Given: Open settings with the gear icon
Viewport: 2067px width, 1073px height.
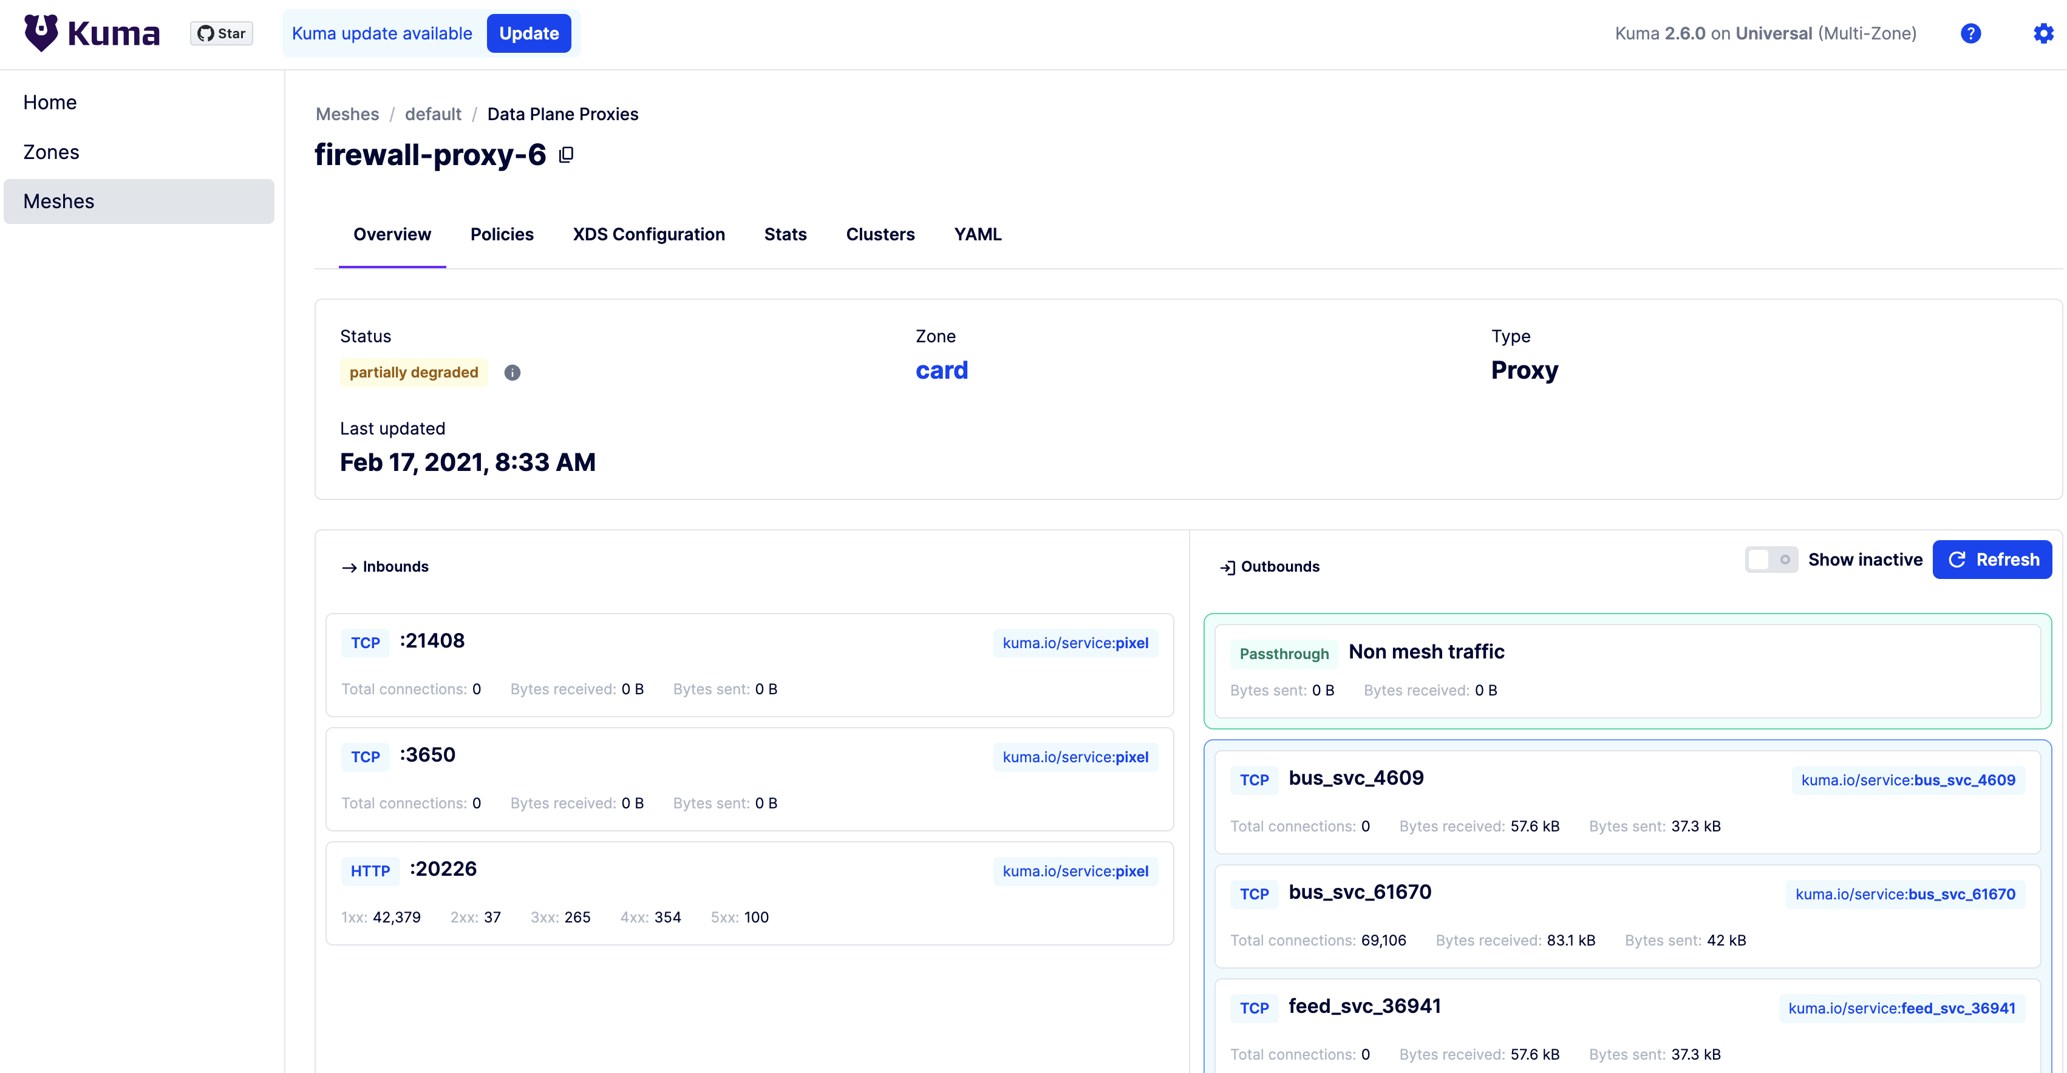Looking at the screenshot, I should 2042,33.
